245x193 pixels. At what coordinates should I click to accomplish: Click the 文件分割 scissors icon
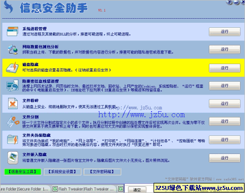tap(13, 121)
